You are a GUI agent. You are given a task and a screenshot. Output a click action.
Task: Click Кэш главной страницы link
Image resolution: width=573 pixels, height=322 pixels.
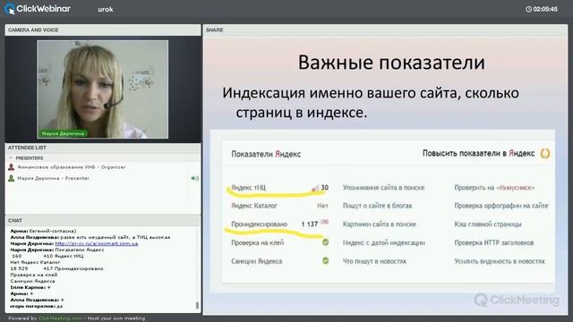[x=488, y=225]
